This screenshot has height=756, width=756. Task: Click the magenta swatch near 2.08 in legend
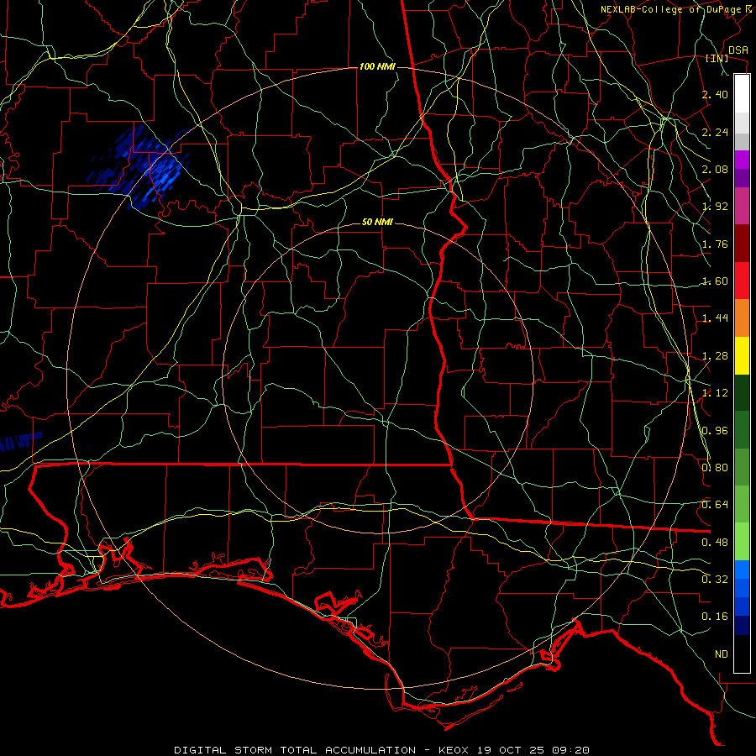[x=742, y=159]
